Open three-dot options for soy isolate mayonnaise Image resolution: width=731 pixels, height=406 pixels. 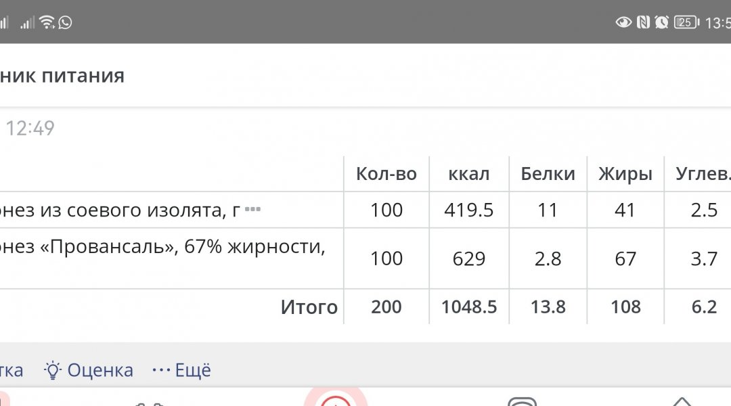pyautogui.click(x=252, y=209)
